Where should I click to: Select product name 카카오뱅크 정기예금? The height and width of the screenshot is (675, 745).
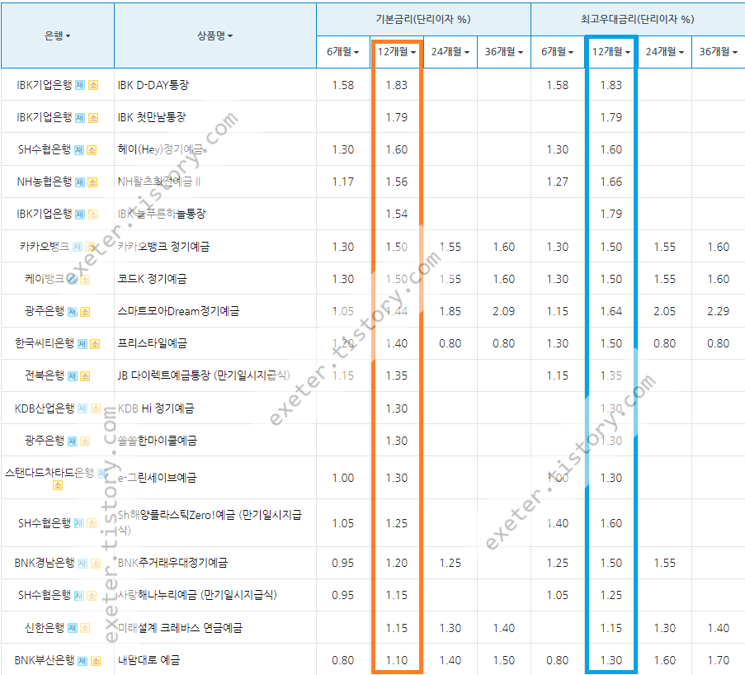(163, 247)
